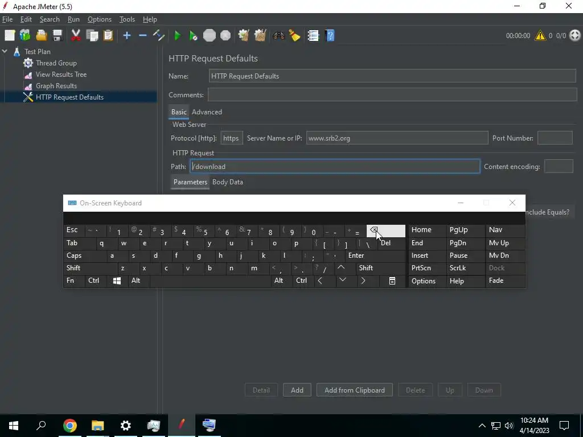Screen dimensions: 583x437
Task: Click the New test plan icon
Action: coord(10,36)
